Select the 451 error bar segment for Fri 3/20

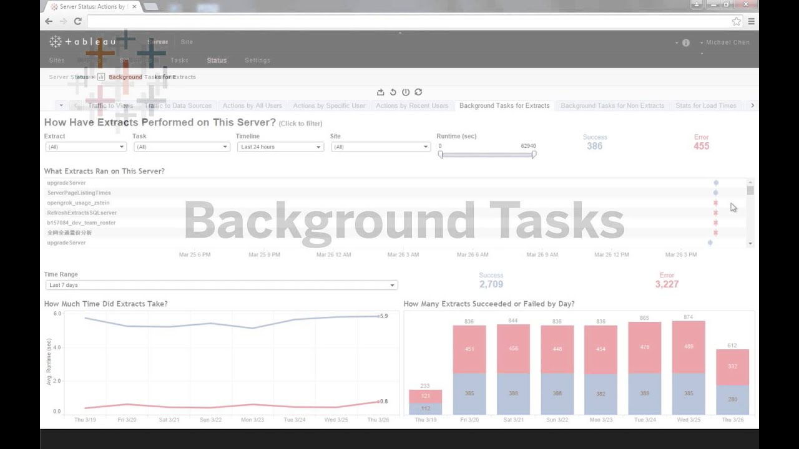469,349
